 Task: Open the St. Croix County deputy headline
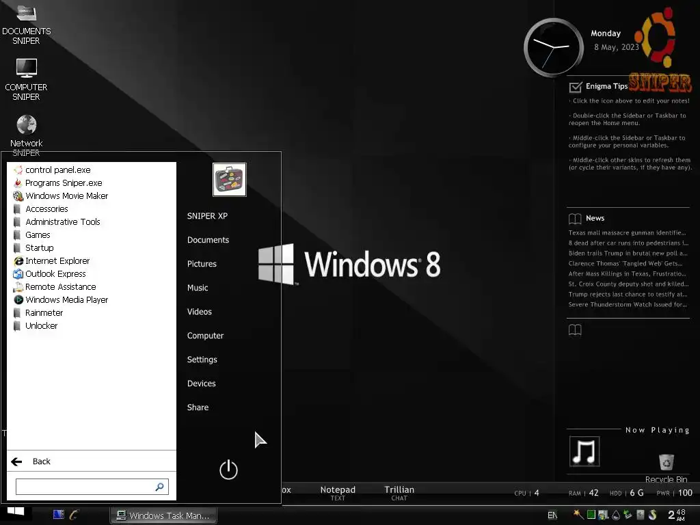628,284
